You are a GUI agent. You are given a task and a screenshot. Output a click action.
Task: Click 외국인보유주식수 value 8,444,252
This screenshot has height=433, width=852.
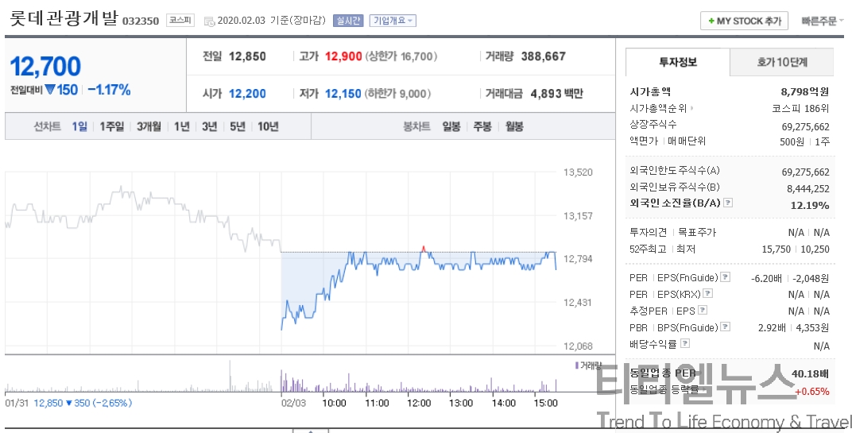tap(808, 189)
